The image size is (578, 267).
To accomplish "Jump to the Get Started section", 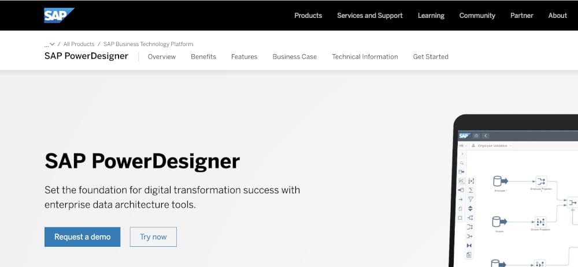I will click(x=431, y=57).
